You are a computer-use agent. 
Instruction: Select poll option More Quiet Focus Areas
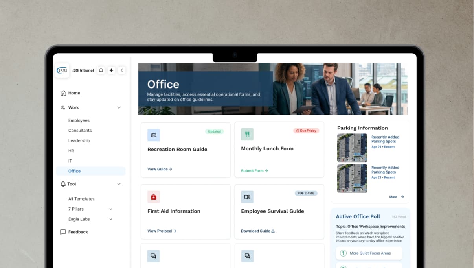click(x=369, y=253)
